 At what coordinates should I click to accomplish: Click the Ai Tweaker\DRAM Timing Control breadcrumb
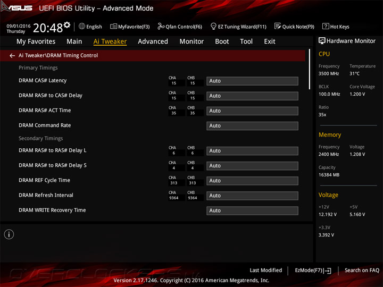[x=58, y=55]
